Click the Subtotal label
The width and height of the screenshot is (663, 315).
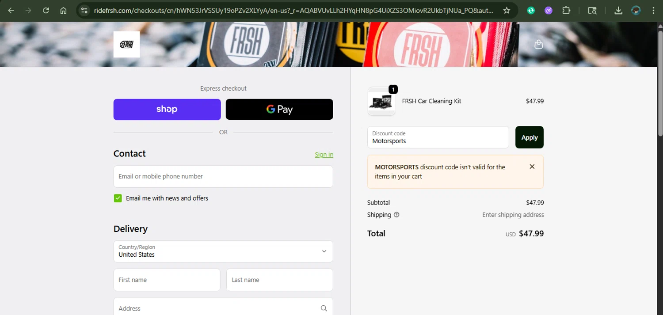(x=378, y=203)
